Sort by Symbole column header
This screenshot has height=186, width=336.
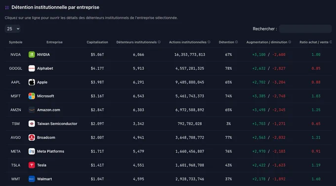coord(16,42)
